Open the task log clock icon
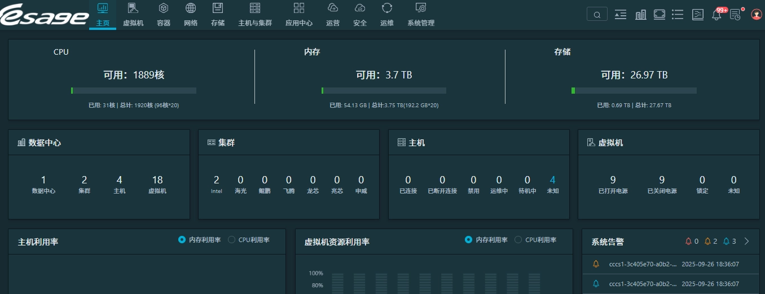 736,15
